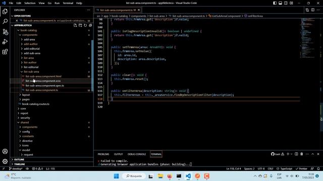Screen dimensions: 323x181
Task: Add a new terminal with plus
Action: click(x=288, y=154)
